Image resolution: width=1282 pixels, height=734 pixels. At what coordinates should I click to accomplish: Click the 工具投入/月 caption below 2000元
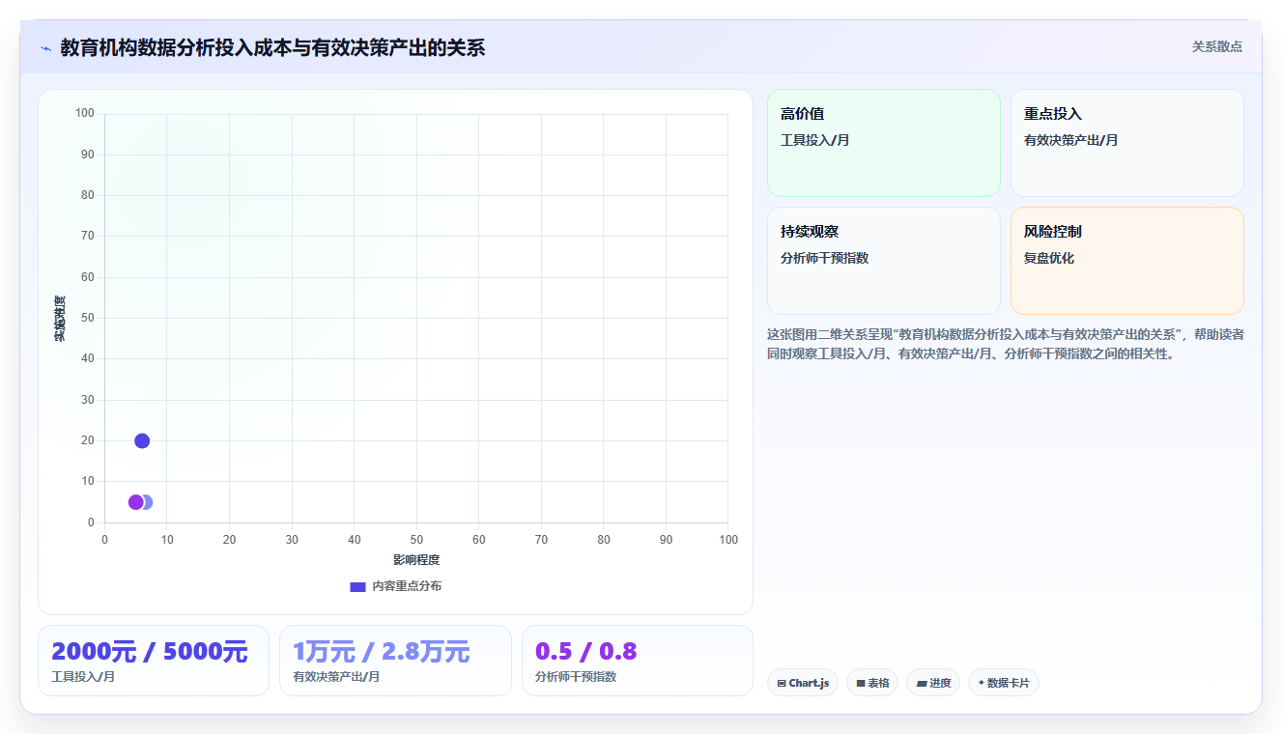pos(83,677)
